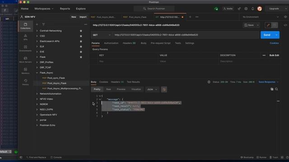Click the Save button
The height and width of the screenshot is (162, 289).
pyautogui.click(x=249, y=25)
